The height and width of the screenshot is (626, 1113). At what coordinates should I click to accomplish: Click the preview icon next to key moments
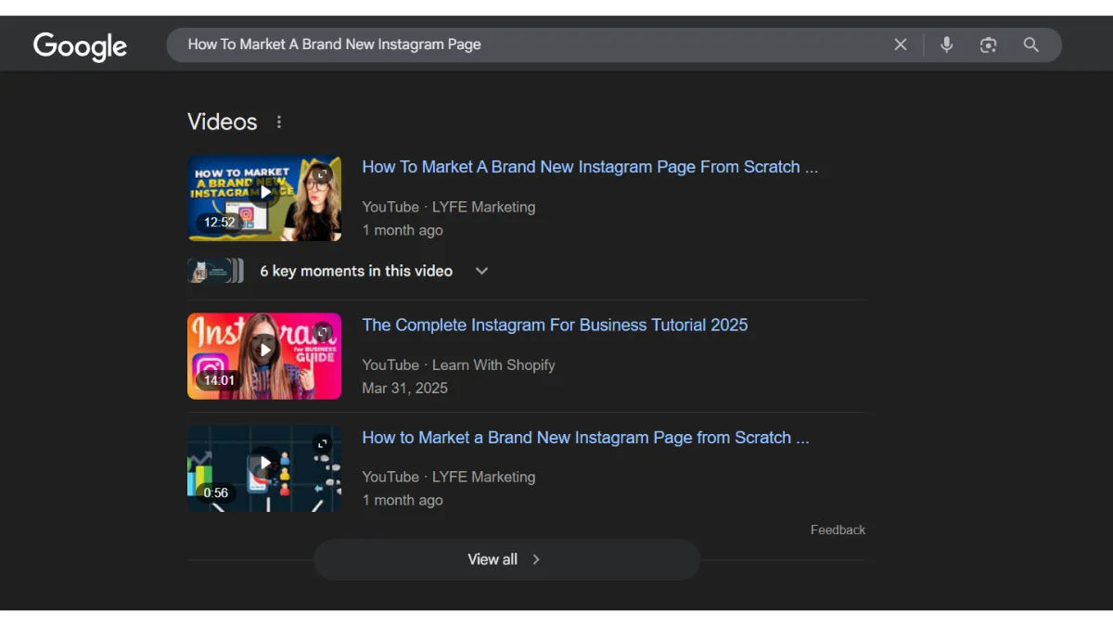tap(215, 270)
